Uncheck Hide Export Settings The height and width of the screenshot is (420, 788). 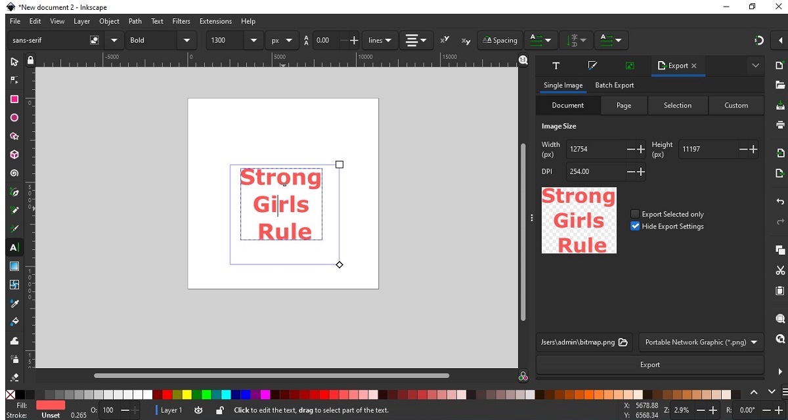click(635, 226)
